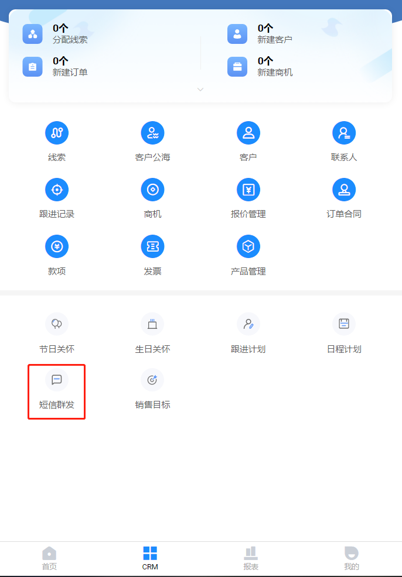Click the 0个 count above 新建客户
This screenshot has width=402, height=577.
pyautogui.click(x=265, y=28)
